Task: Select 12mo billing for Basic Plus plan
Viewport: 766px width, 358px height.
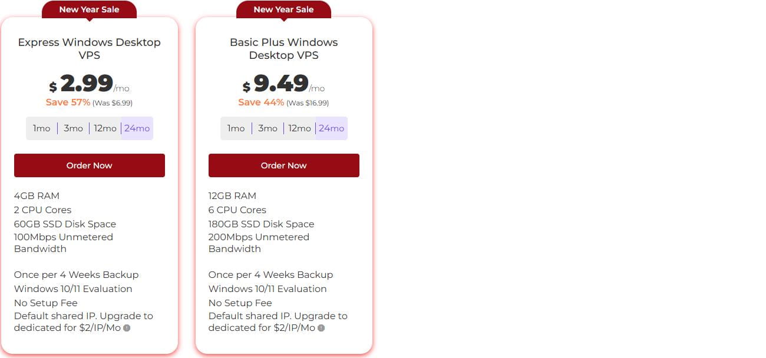Action: (x=299, y=128)
